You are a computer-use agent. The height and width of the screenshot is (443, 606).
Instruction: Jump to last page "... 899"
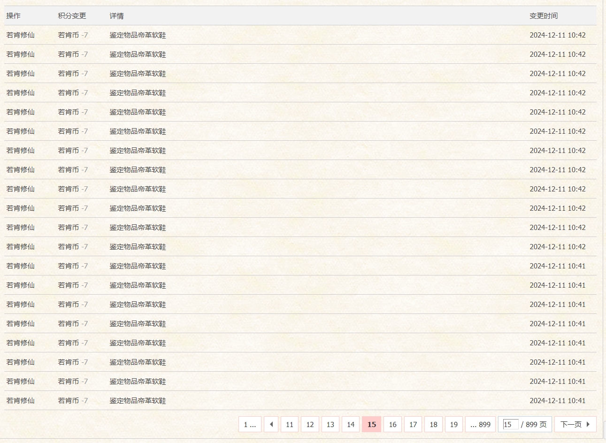click(480, 424)
